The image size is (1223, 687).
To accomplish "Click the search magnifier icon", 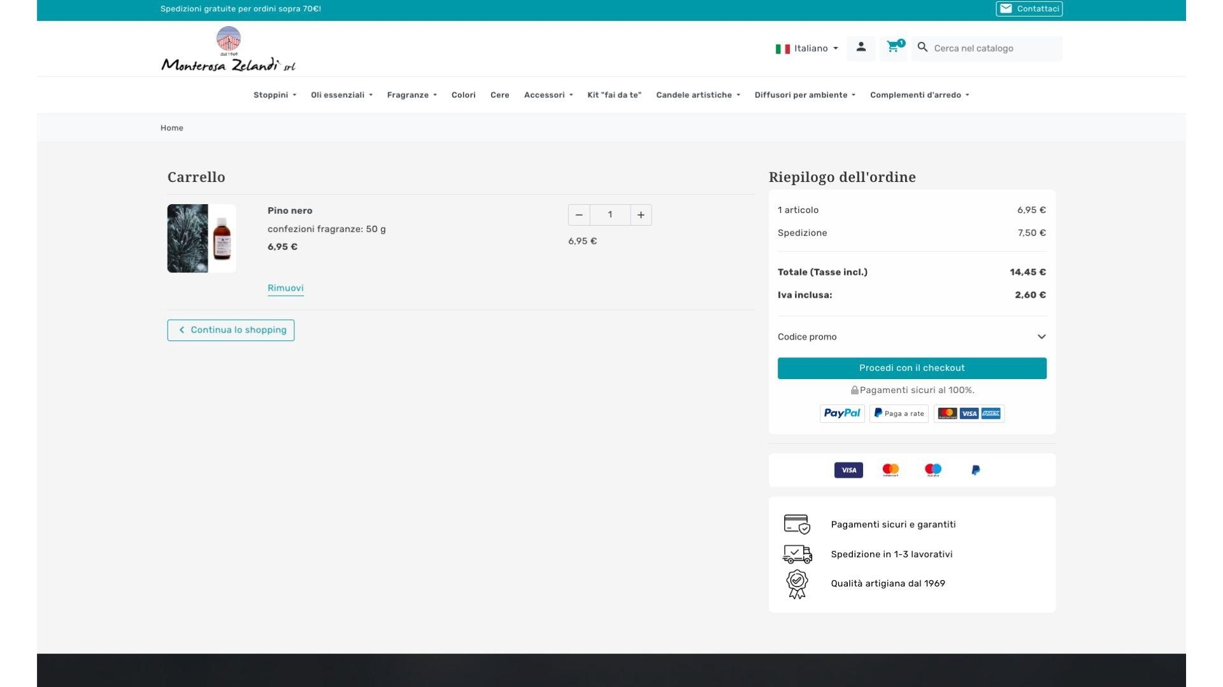I will (922, 48).
